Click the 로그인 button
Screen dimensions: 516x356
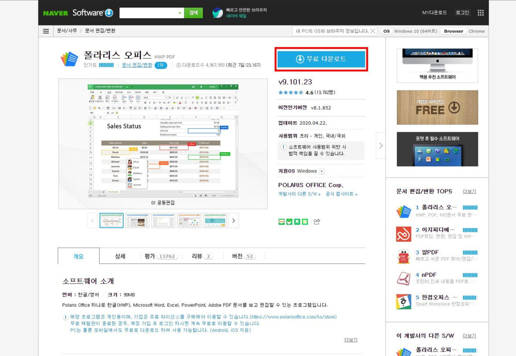coord(462,13)
